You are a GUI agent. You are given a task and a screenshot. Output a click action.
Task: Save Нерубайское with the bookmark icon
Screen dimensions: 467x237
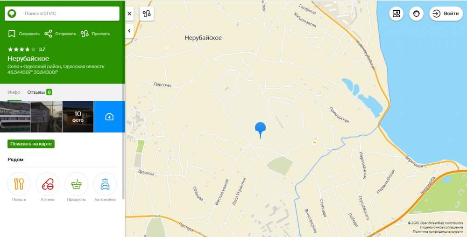tap(12, 34)
